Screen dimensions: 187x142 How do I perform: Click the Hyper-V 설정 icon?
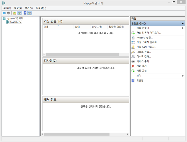tap(133, 38)
